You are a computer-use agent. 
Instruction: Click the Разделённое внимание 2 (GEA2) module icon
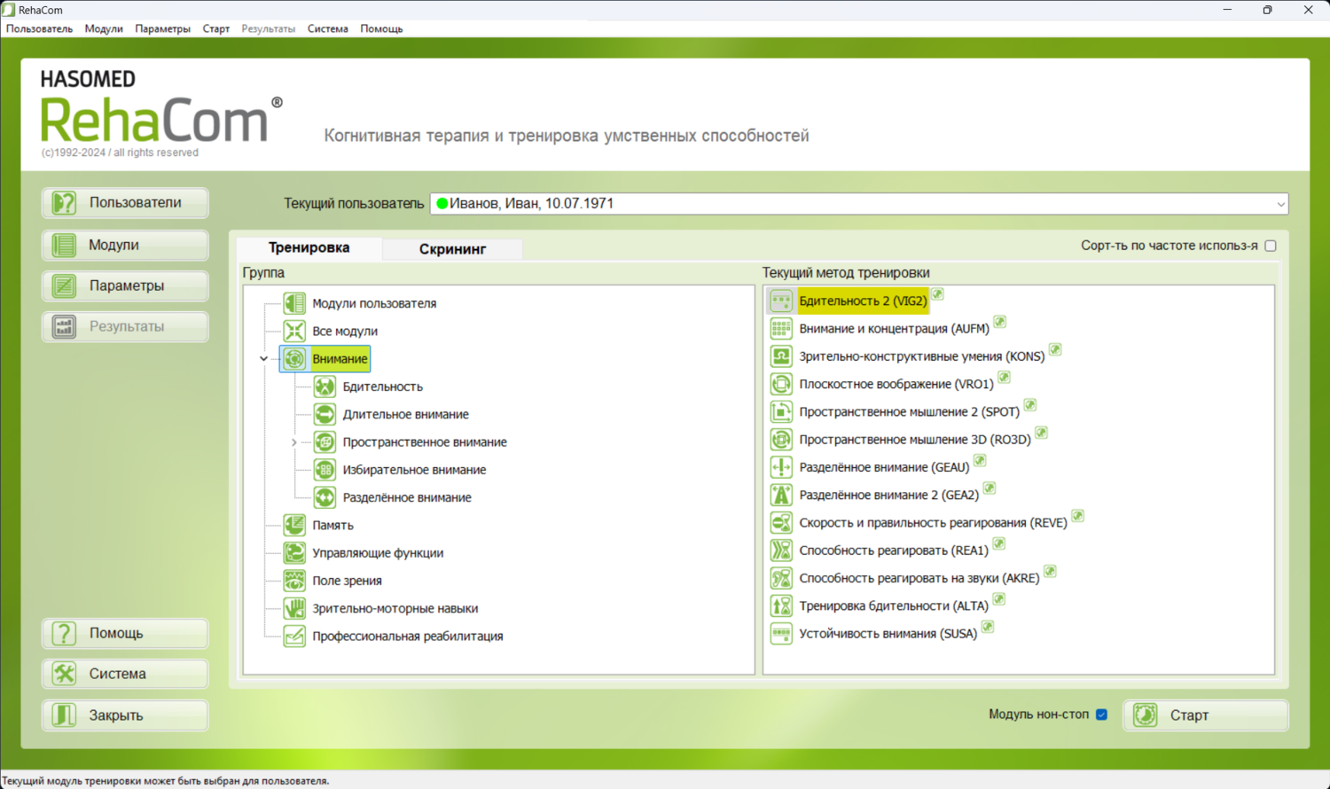[781, 495]
